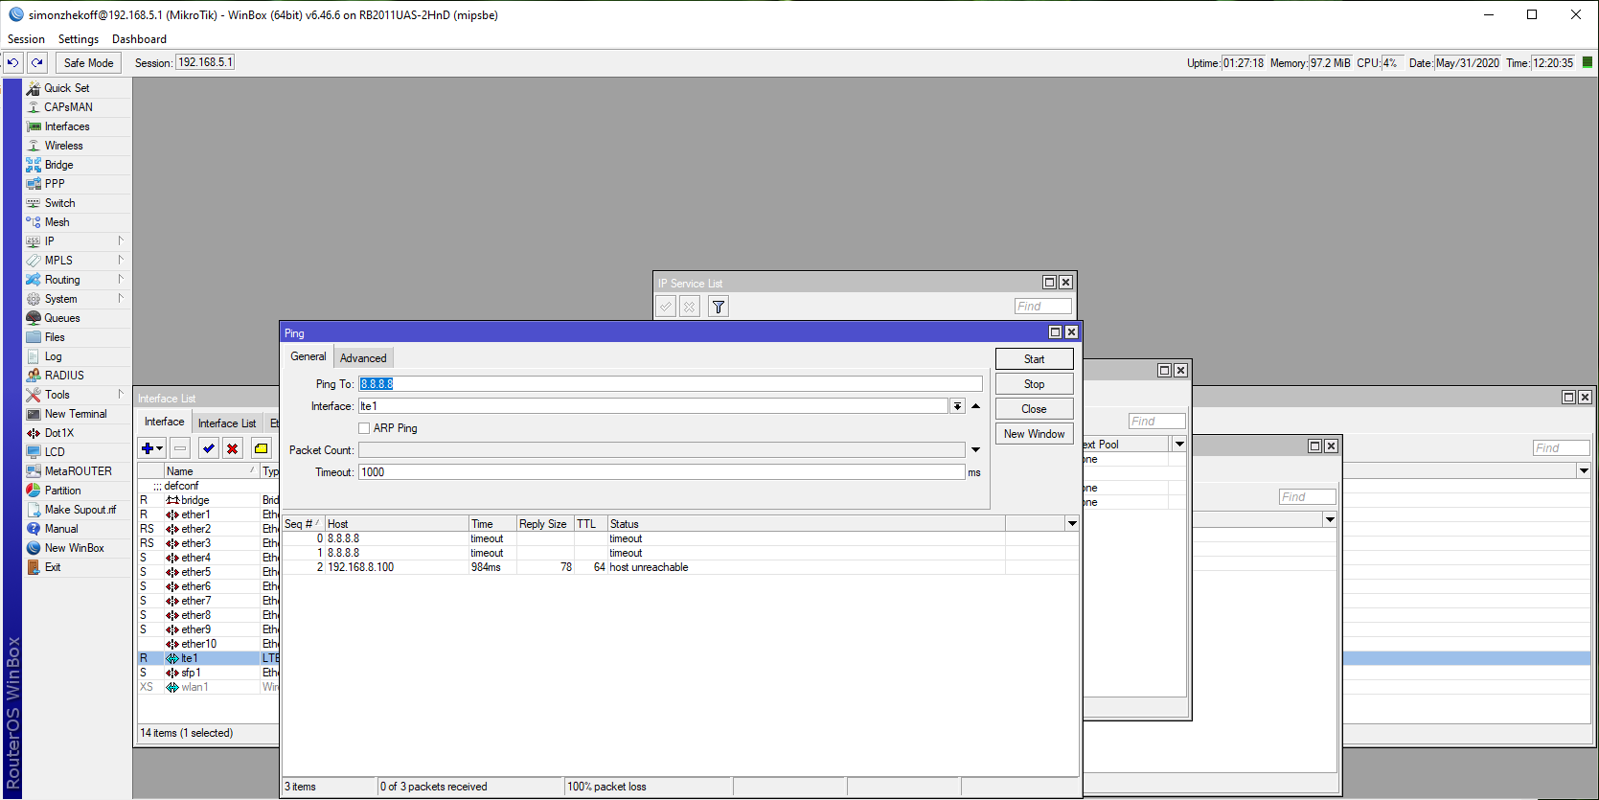Click the yellow comment icon in Interface List
The width and height of the screenshot is (1599, 800).
point(261,448)
